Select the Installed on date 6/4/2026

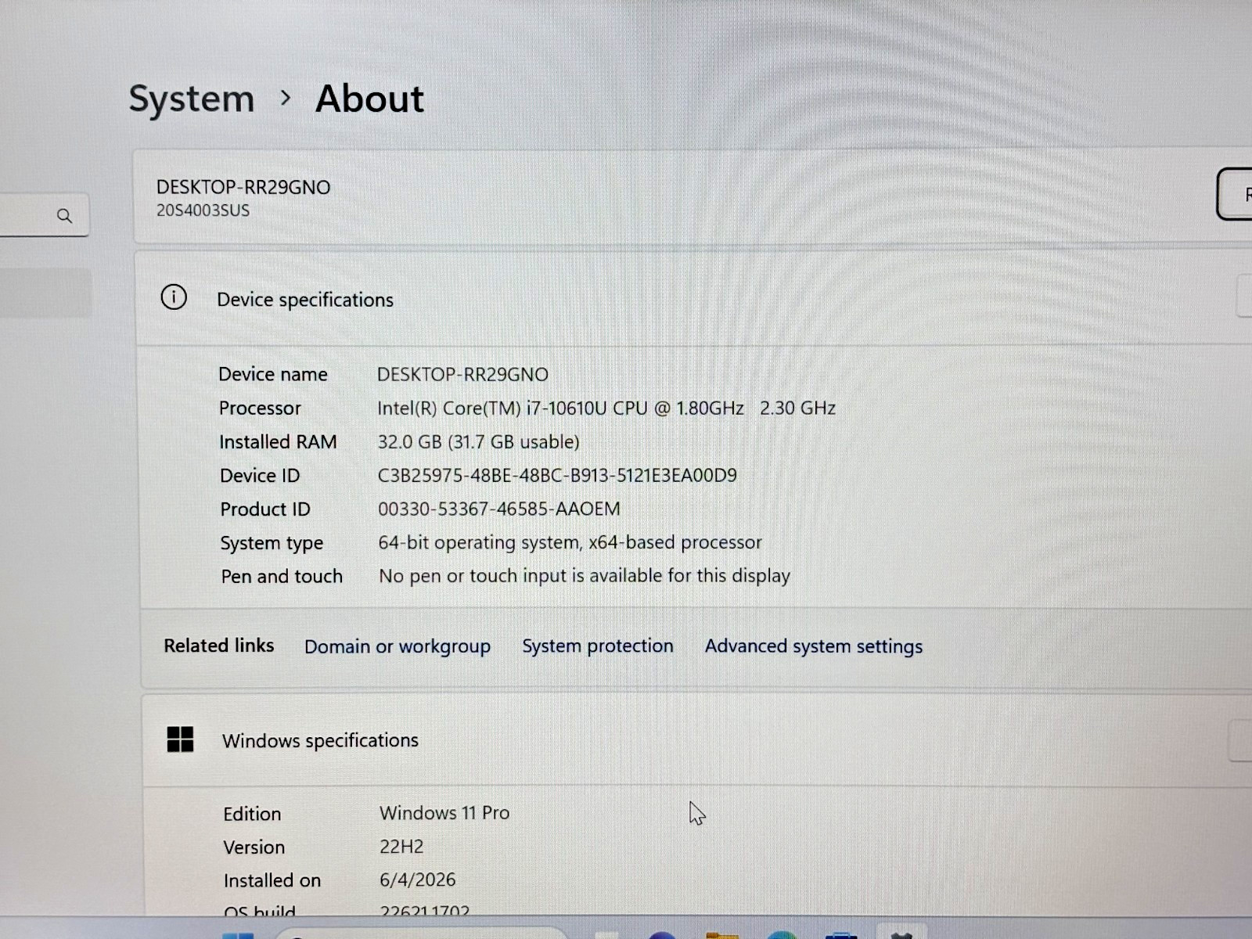pos(418,880)
